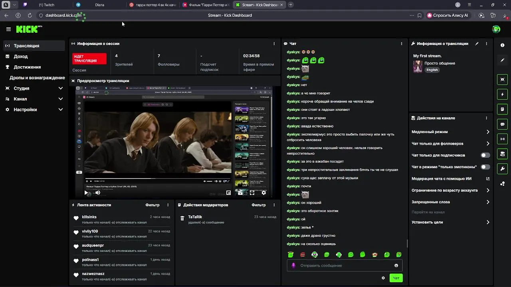Select Трансляция in the left sidebar
This screenshot has width=511, height=287.
click(34, 46)
